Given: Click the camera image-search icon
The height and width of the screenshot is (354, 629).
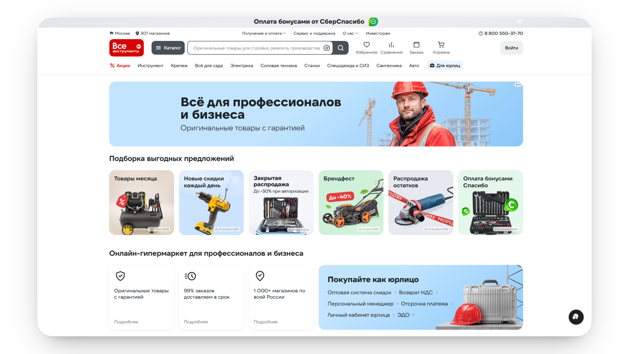Looking at the screenshot, I should click(327, 48).
